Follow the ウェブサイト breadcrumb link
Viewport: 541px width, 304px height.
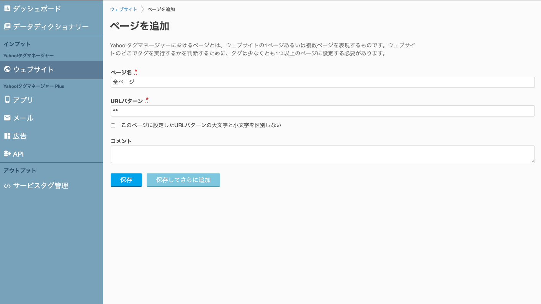(123, 9)
